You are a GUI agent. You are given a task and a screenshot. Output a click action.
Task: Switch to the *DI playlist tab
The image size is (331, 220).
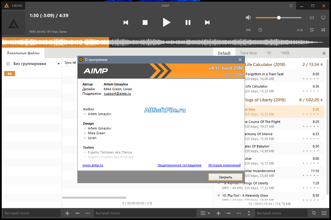(269, 53)
